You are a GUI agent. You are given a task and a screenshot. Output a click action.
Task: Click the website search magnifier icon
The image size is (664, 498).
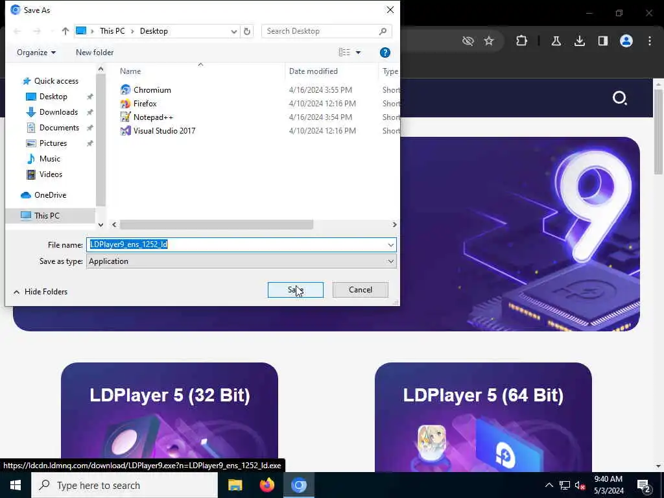pos(619,98)
